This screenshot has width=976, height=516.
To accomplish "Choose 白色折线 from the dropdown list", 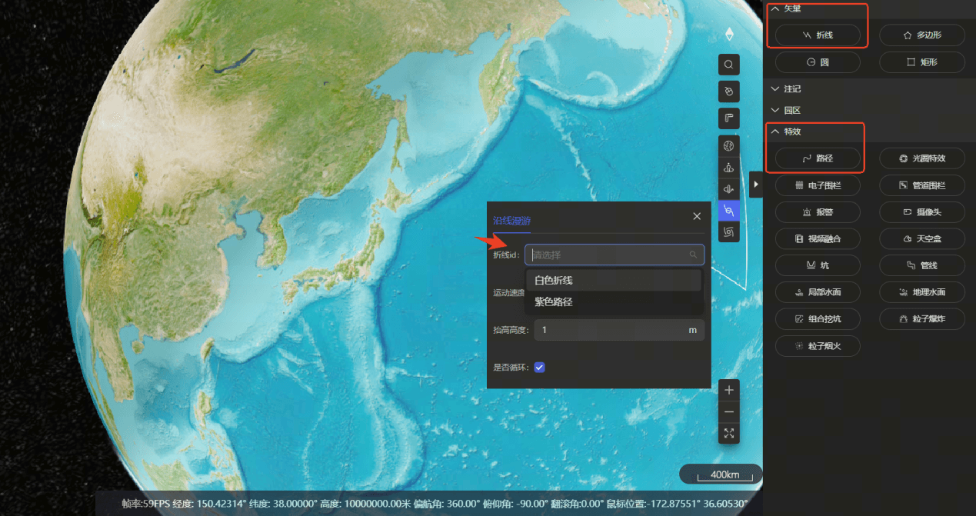I will coord(554,281).
